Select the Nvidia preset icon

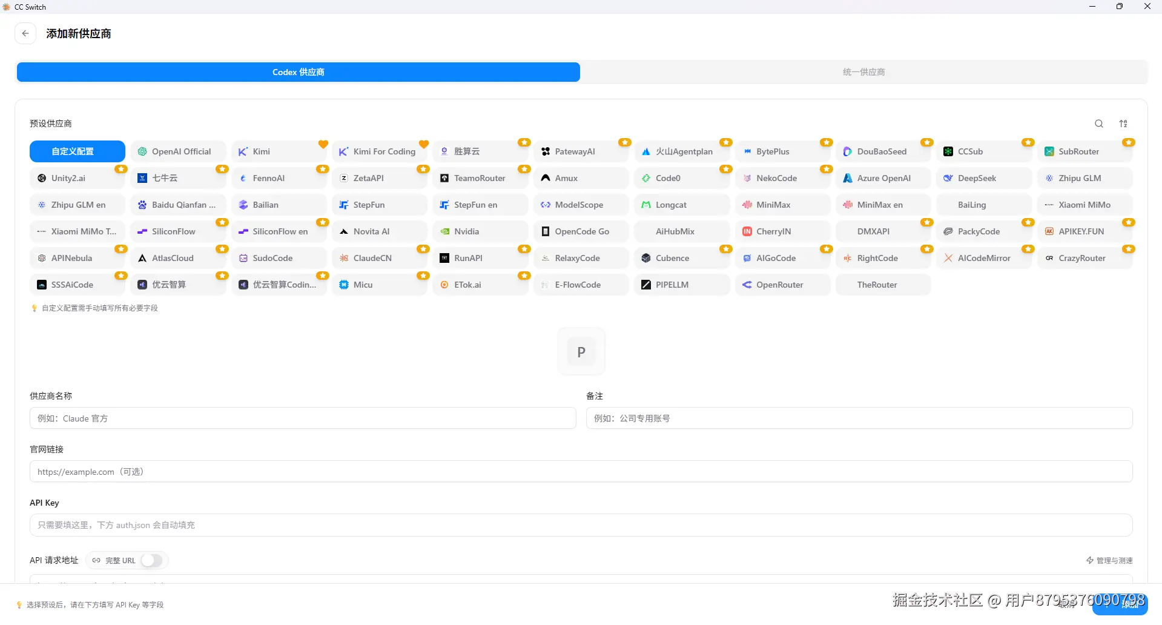point(445,231)
